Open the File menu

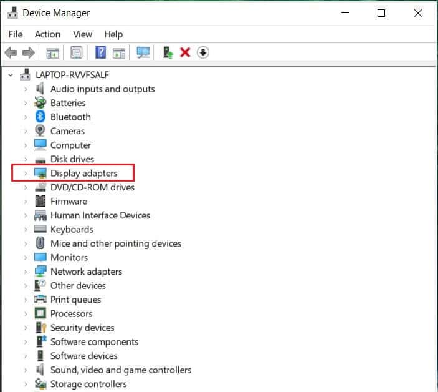16,34
